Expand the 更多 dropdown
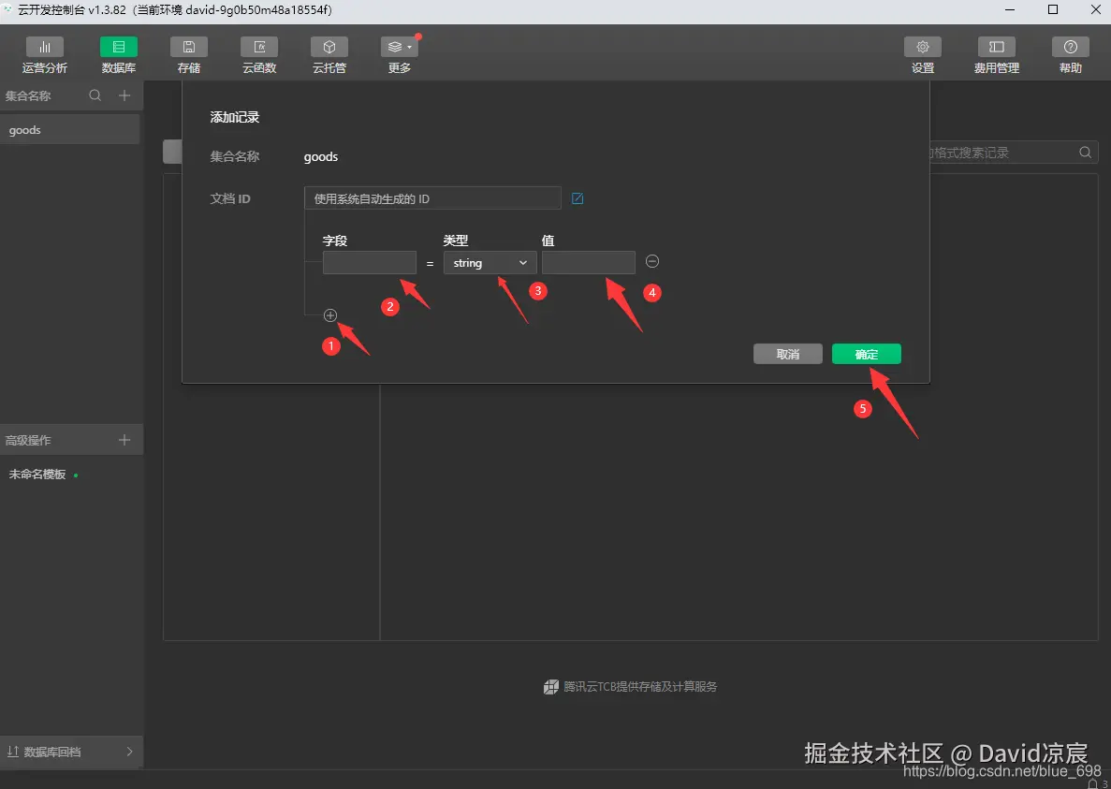 tap(399, 53)
